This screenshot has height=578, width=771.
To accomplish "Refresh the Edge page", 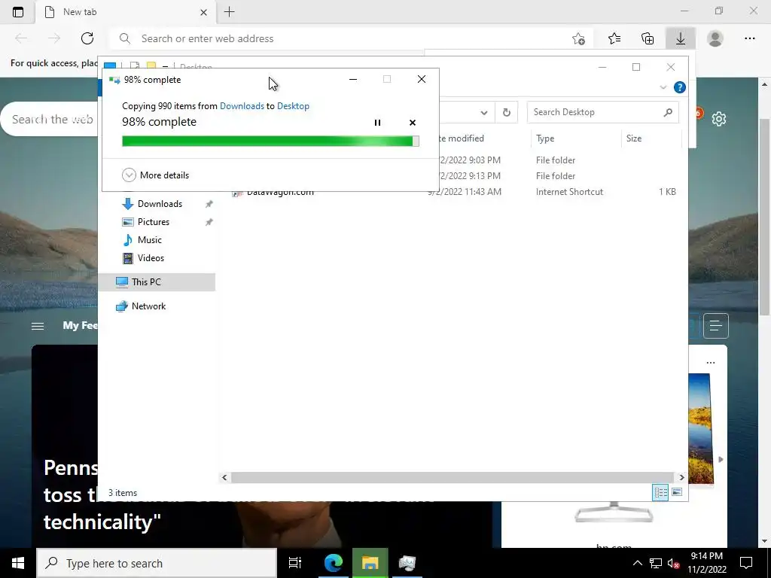I will (x=87, y=38).
